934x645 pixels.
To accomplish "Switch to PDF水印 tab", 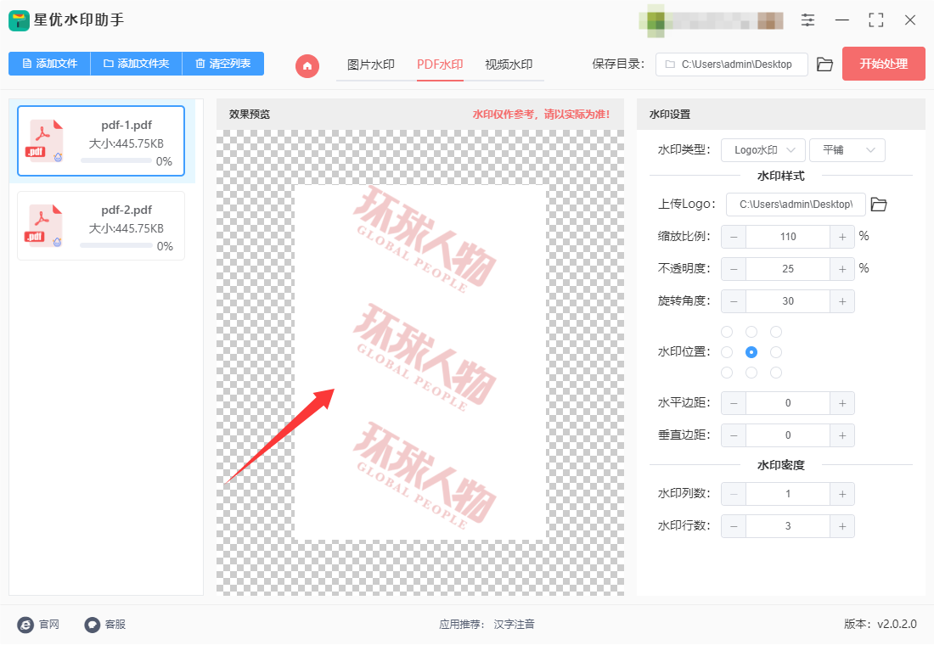I will coord(440,64).
